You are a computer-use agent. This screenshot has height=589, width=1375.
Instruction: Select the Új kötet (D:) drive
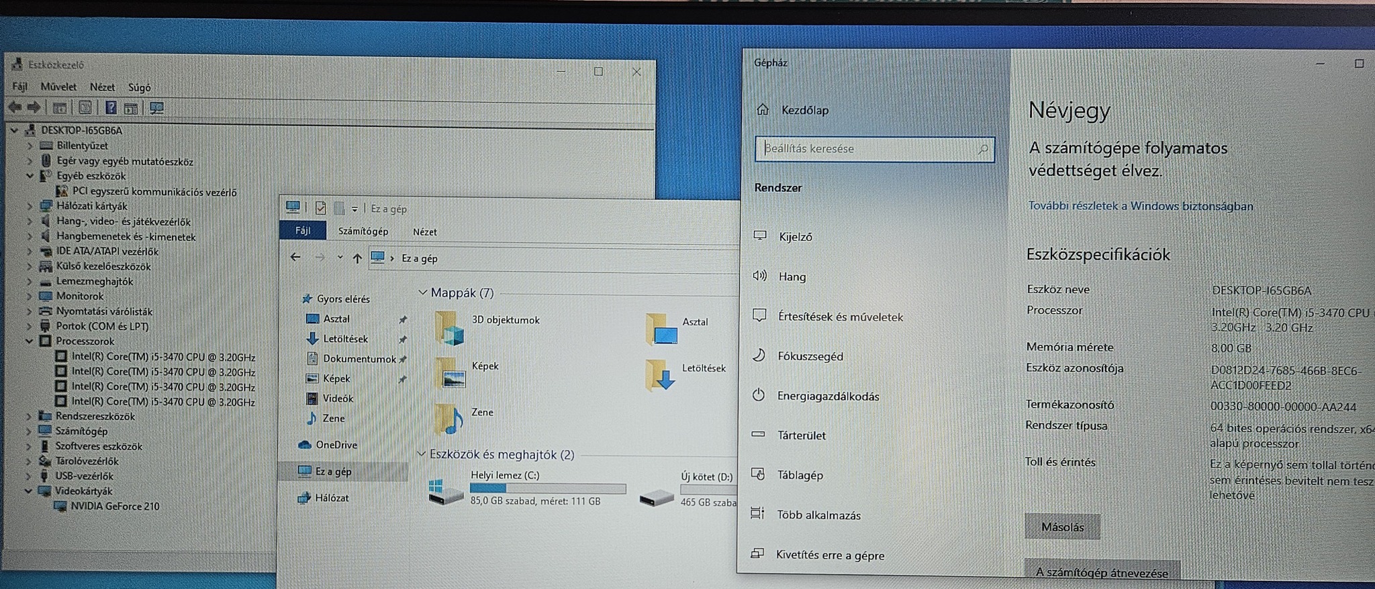tap(687, 490)
